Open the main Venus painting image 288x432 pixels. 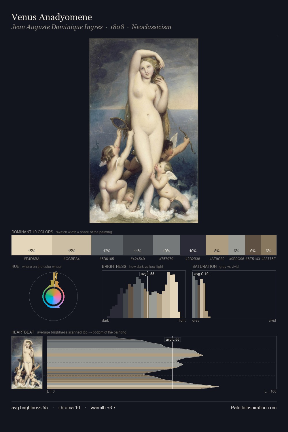pos(144,131)
